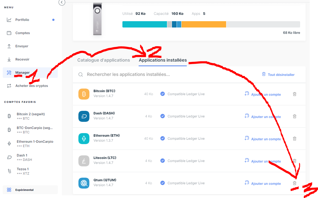Click Tout désinstaller button
Image resolution: width=318 pixels, height=198 pixels.
tap(278, 75)
